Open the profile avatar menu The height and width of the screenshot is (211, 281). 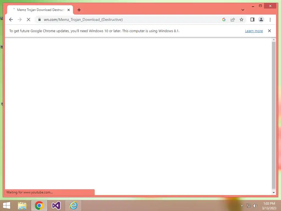(x=261, y=20)
